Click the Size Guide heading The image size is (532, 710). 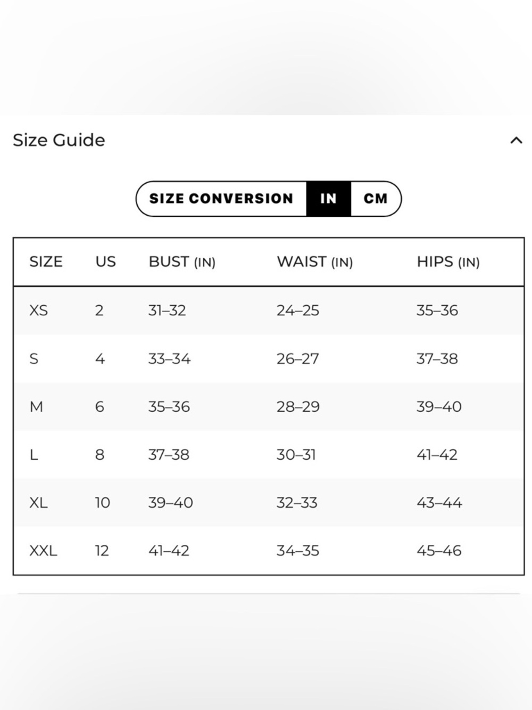(x=59, y=140)
